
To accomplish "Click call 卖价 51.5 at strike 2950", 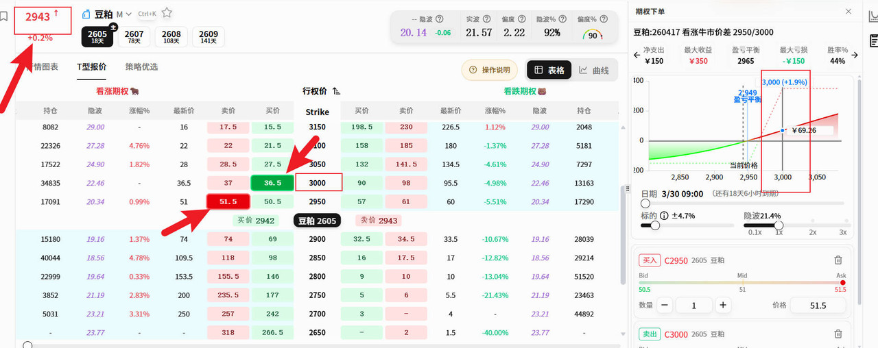I will click(x=228, y=201).
